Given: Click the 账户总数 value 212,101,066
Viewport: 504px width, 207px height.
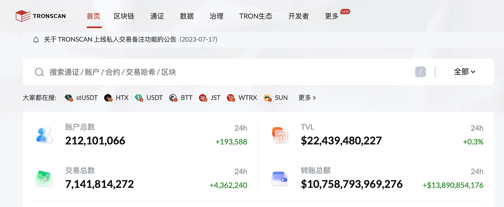Looking at the screenshot, I should tap(95, 141).
